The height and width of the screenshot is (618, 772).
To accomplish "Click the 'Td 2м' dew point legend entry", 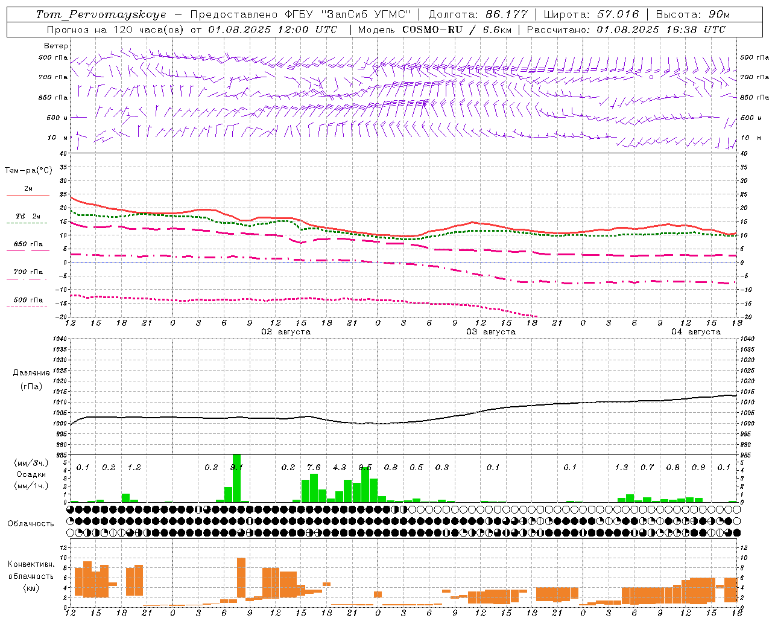I will coord(28,216).
